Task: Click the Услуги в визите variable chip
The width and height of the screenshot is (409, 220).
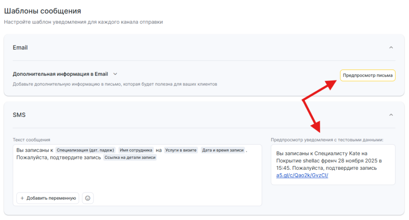Action: tap(181, 150)
